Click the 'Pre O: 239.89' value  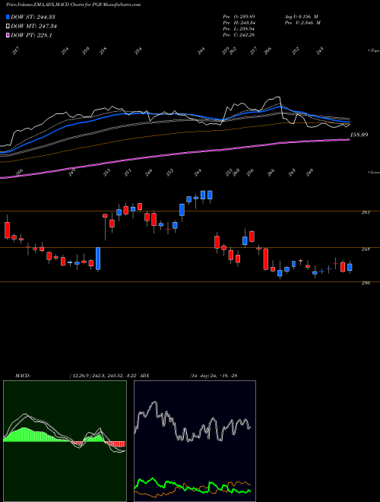239,16
